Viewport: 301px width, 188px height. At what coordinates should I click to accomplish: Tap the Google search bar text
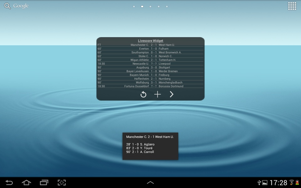point(21,6)
